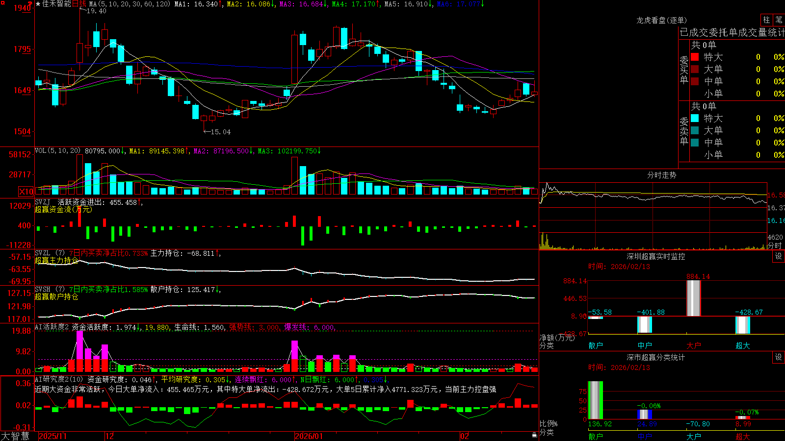
Task: Click red swatch for buy-side 特大 orders
Action: tap(695, 57)
